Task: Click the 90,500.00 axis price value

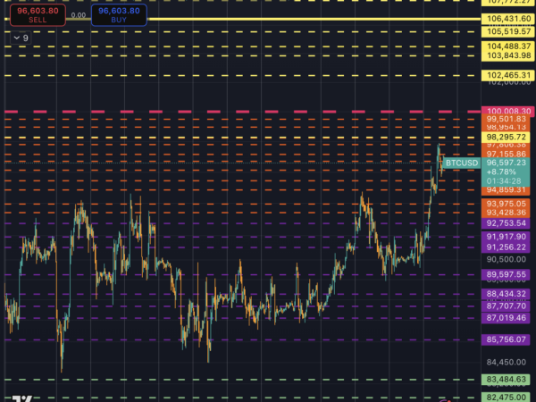Action: (506, 259)
